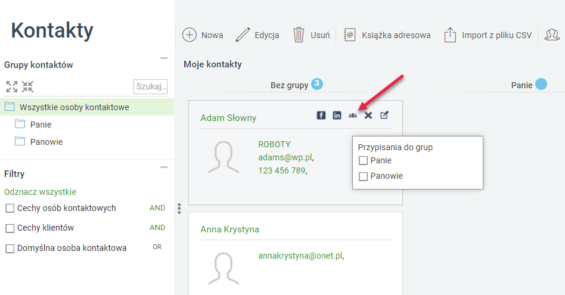Click the Panie column header text

pos(521,85)
